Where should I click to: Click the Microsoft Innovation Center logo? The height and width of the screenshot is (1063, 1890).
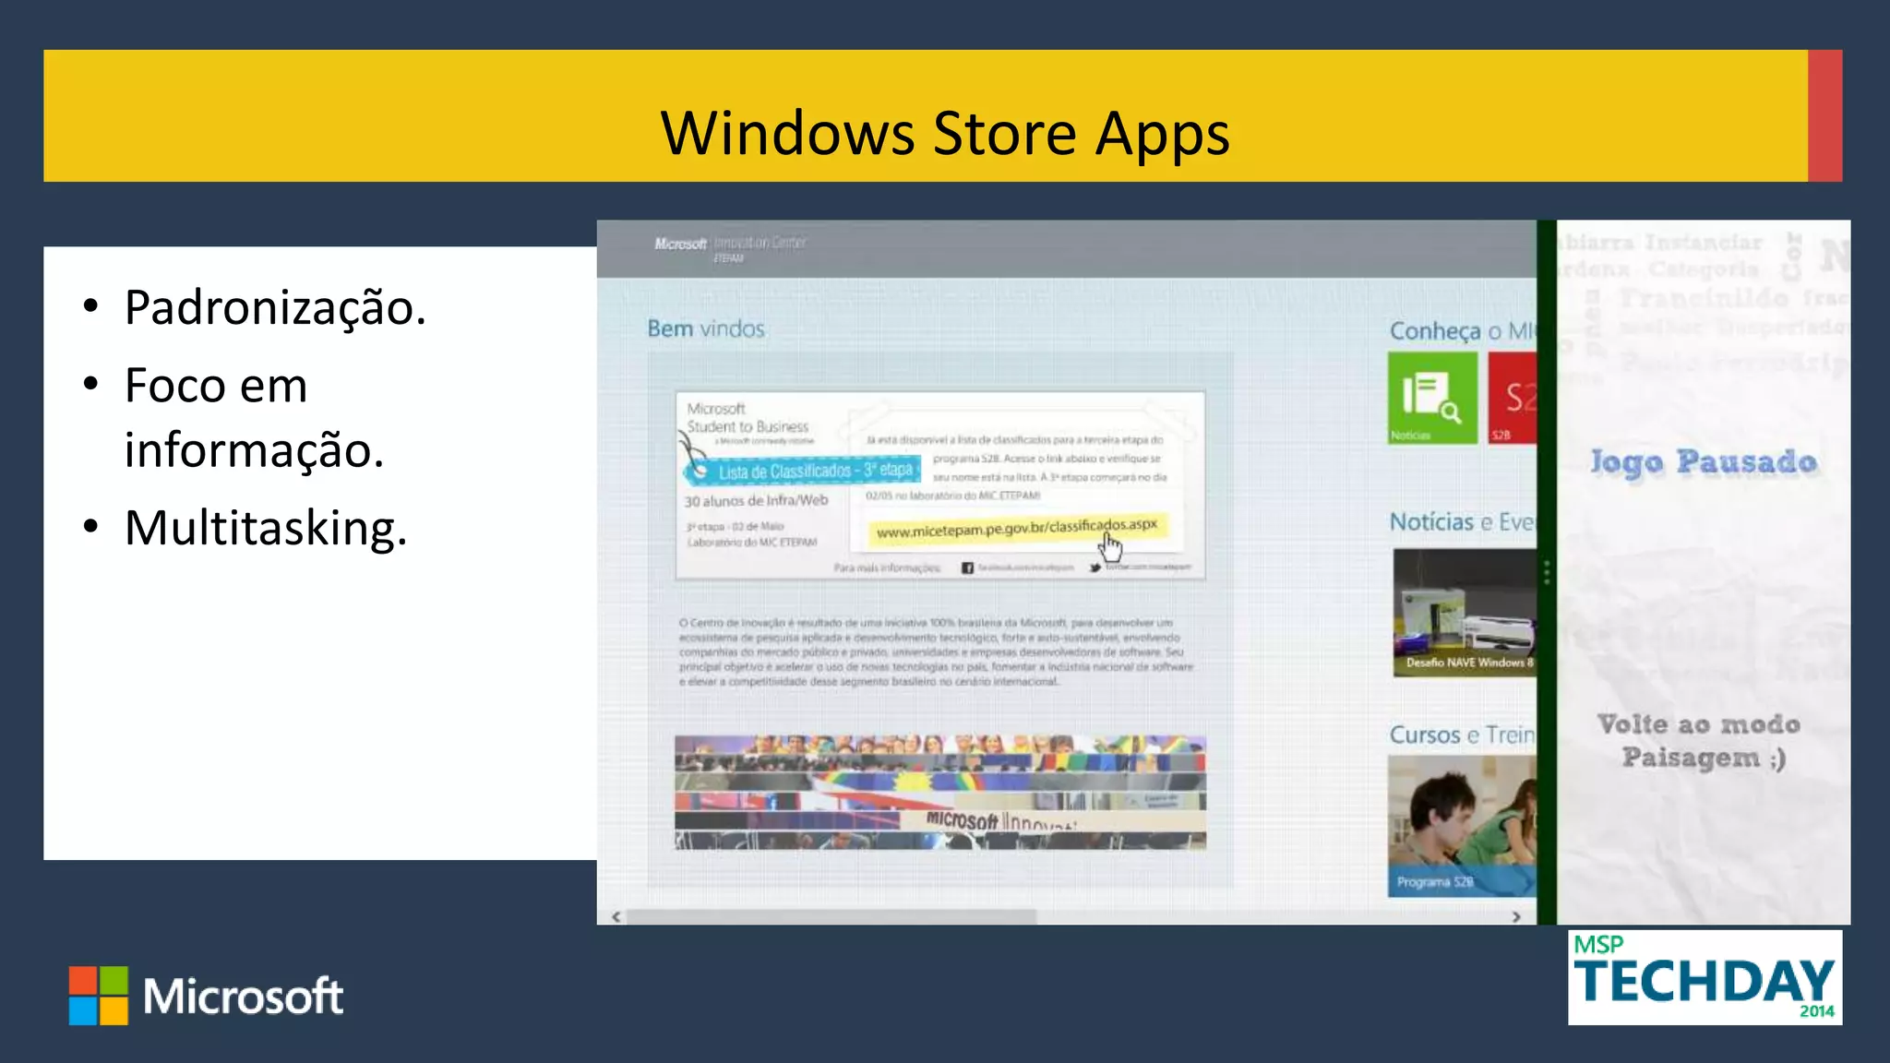coord(730,247)
